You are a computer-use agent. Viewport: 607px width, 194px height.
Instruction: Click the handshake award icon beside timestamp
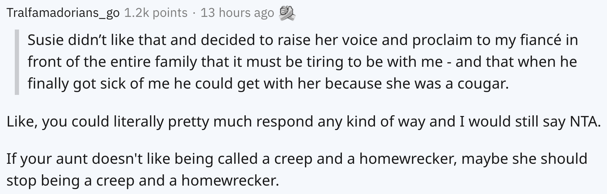click(x=287, y=13)
